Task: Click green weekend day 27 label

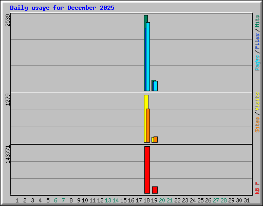Action: coord(216,200)
